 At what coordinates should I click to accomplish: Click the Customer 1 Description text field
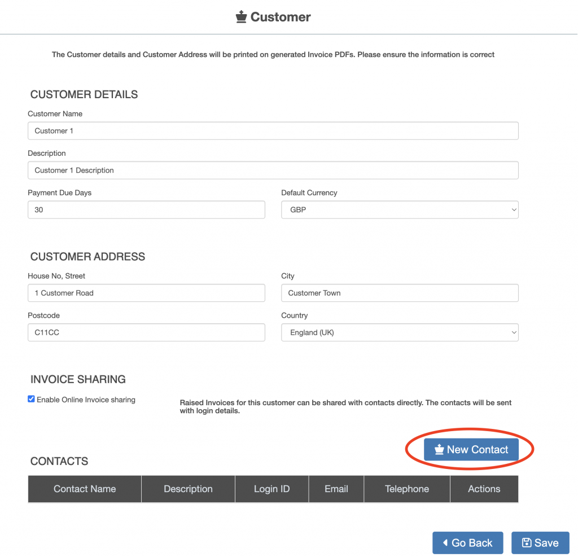pyautogui.click(x=273, y=170)
